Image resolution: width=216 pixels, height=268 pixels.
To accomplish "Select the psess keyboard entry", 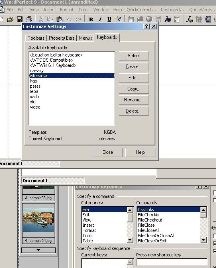I will tap(72, 86).
